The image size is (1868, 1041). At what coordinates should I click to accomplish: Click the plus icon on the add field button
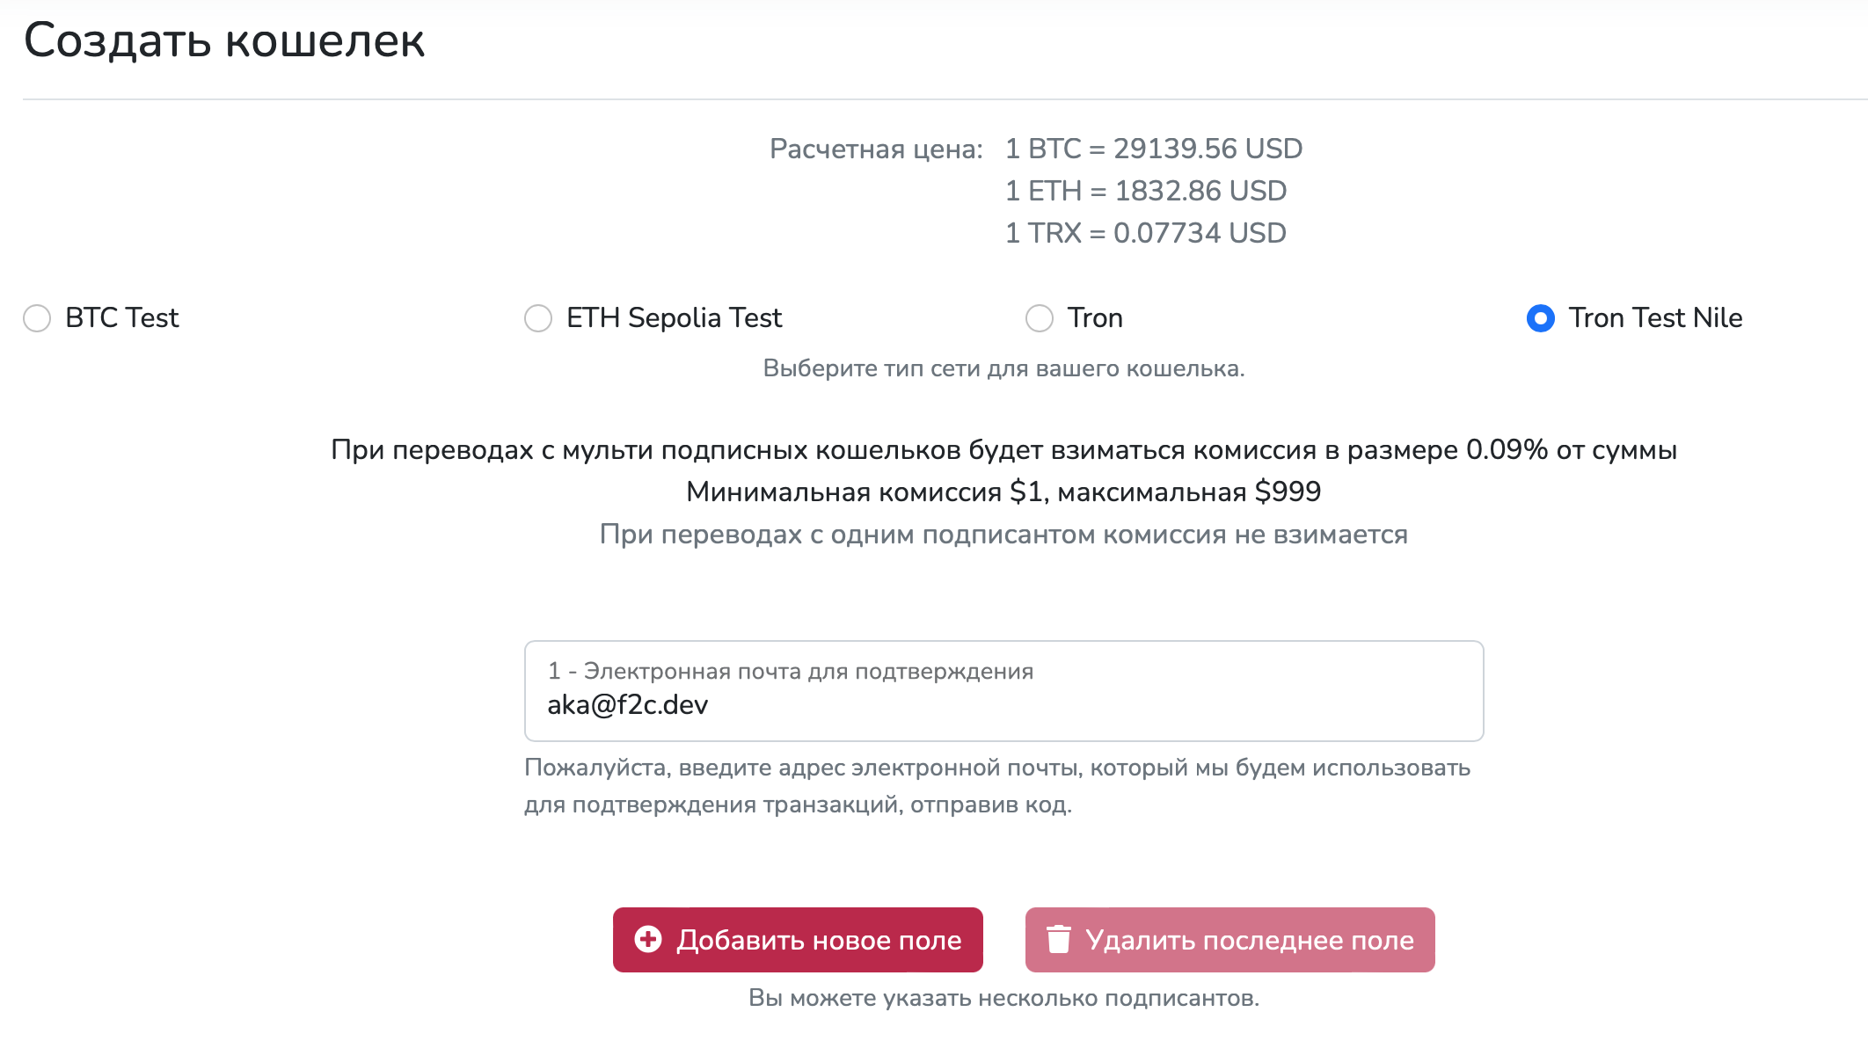pyautogui.click(x=648, y=939)
